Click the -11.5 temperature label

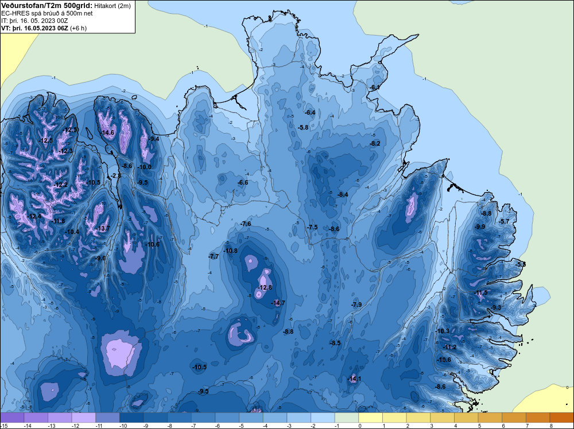[481, 292]
